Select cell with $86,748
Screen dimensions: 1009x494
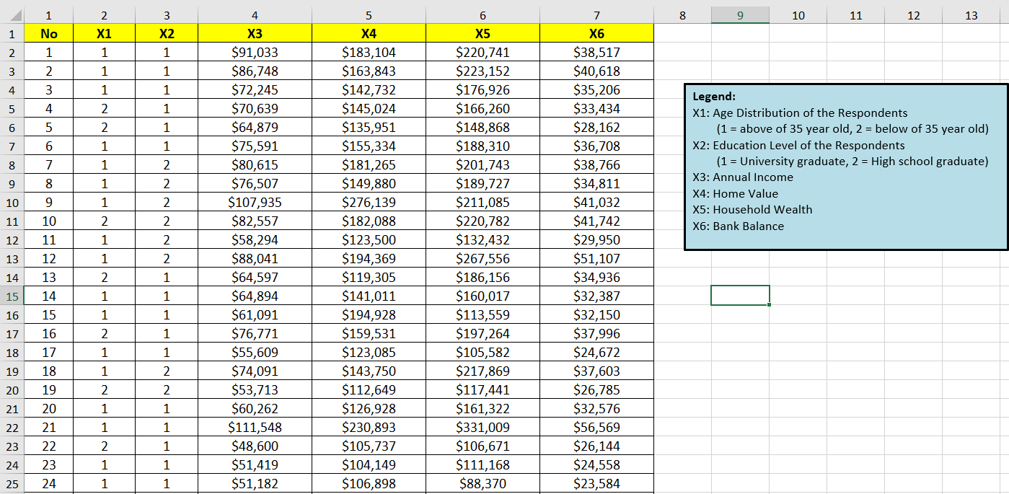click(255, 71)
